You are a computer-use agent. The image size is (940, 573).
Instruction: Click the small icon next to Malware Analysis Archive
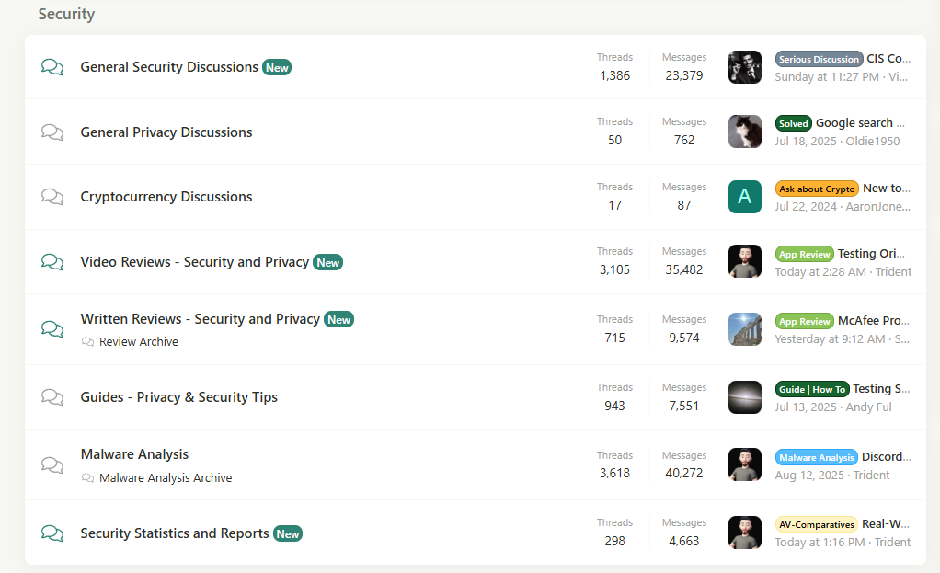coord(87,478)
